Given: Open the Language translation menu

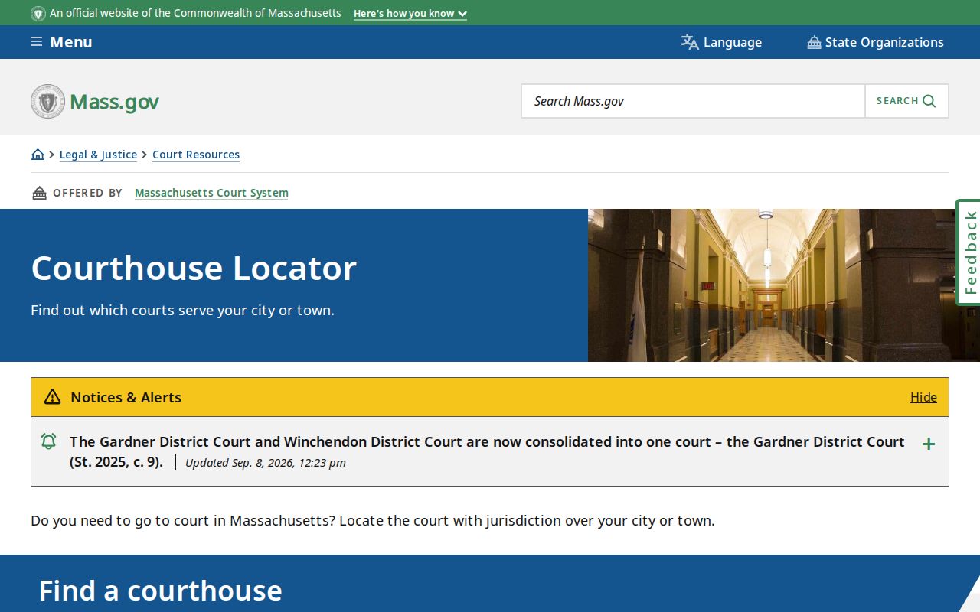Looking at the screenshot, I should point(721,42).
